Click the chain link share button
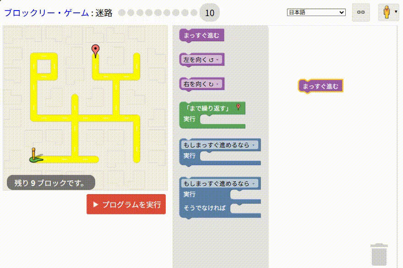 coord(361,12)
